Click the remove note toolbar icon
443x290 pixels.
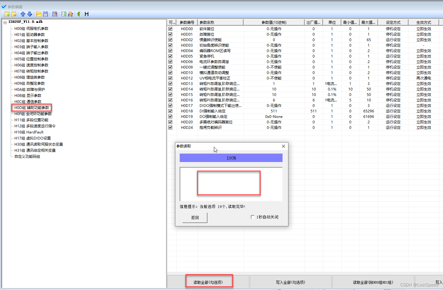pyautogui.click(x=14, y=14)
